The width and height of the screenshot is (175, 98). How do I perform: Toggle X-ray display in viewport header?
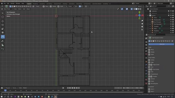(x=132, y=9)
